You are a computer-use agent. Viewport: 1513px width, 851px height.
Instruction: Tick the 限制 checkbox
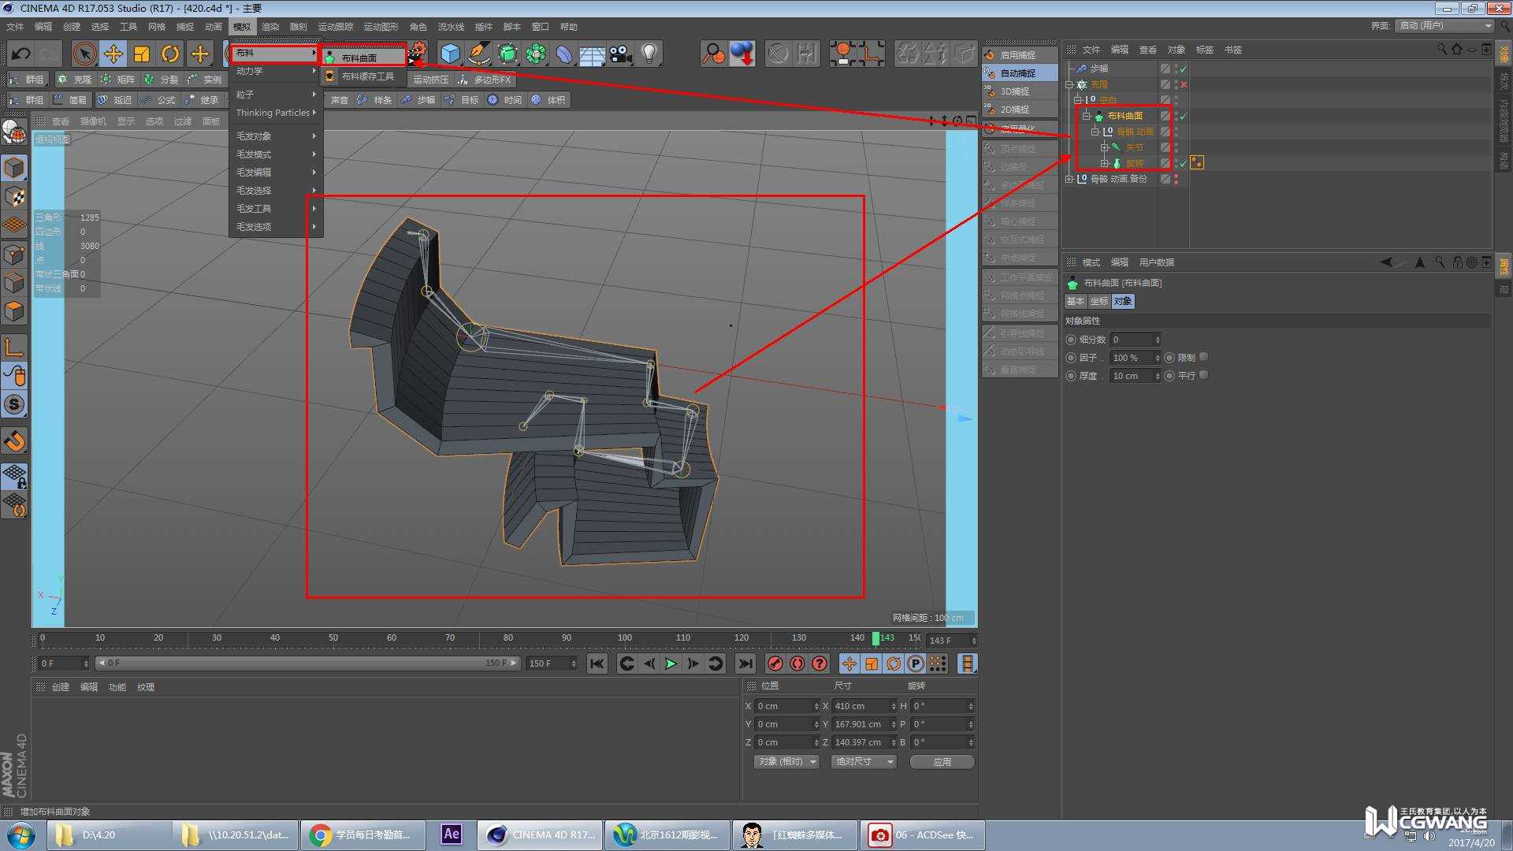tap(1203, 357)
